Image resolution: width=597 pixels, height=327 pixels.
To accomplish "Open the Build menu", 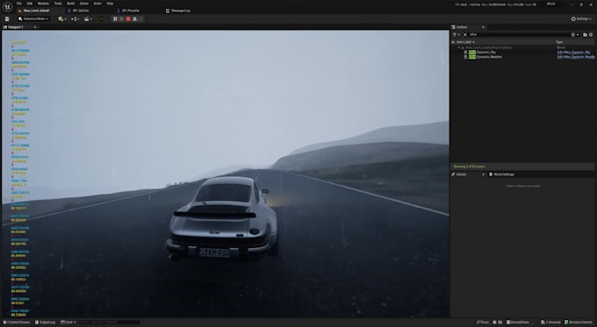I will click(71, 4).
